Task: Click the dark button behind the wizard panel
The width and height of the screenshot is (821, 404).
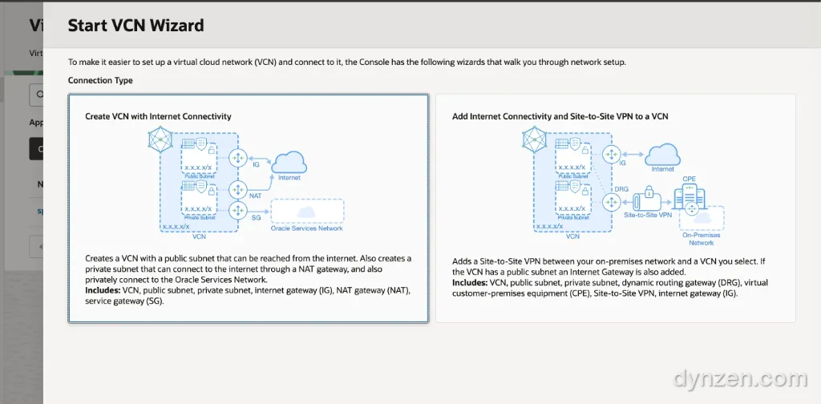Action: coord(36,148)
